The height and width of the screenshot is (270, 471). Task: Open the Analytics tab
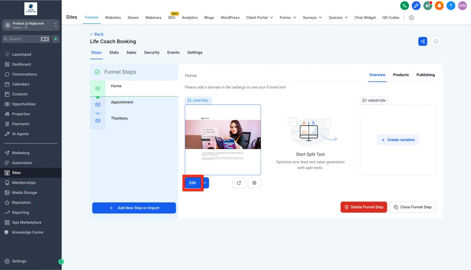click(x=190, y=18)
